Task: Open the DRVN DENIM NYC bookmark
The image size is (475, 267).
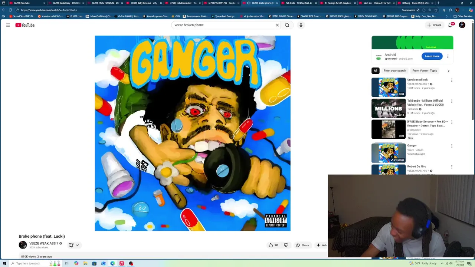Action: click(x=366, y=16)
